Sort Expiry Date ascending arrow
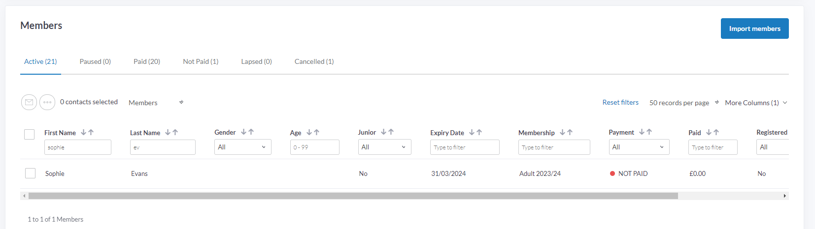Screen dimensions: 815x229 (479, 132)
